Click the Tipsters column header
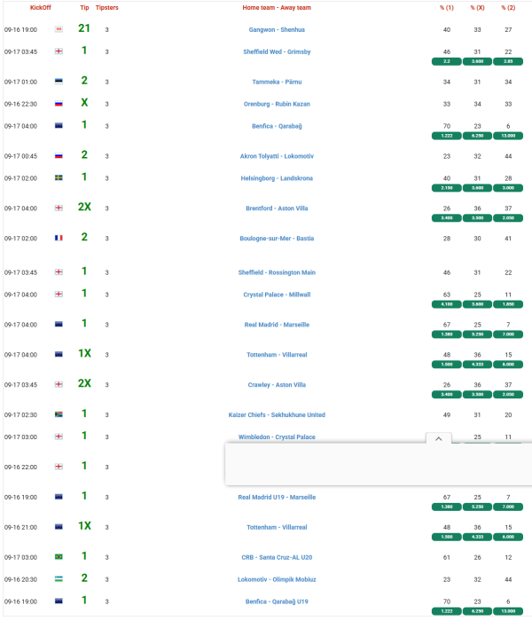 point(107,7)
